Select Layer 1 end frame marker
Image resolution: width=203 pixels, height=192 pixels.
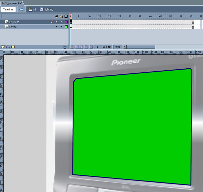(x=193, y=27)
